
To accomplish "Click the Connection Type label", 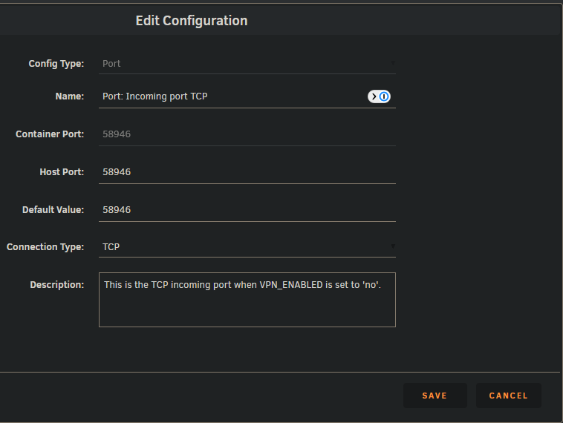I will point(45,247).
